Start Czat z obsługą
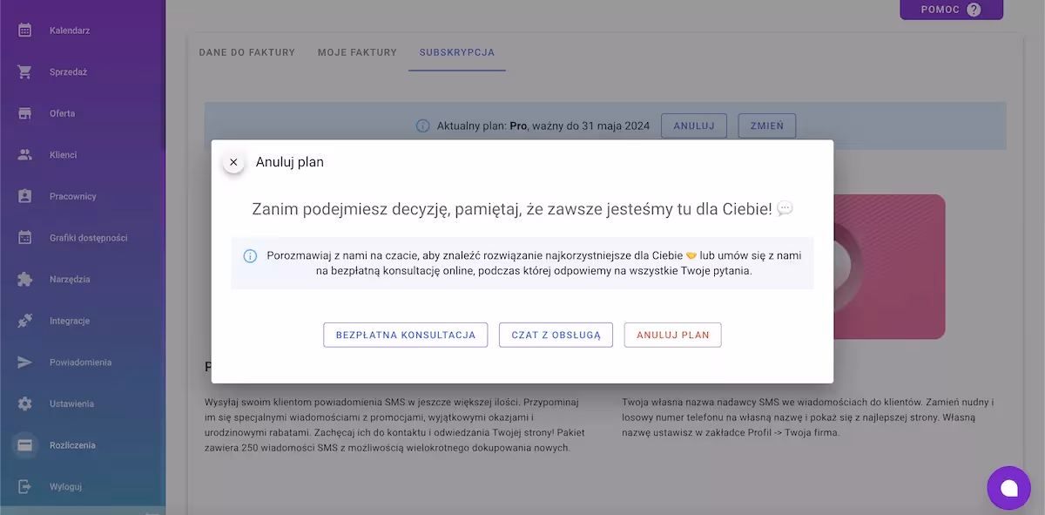The width and height of the screenshot is (1045, 515). tap(556, 335)
